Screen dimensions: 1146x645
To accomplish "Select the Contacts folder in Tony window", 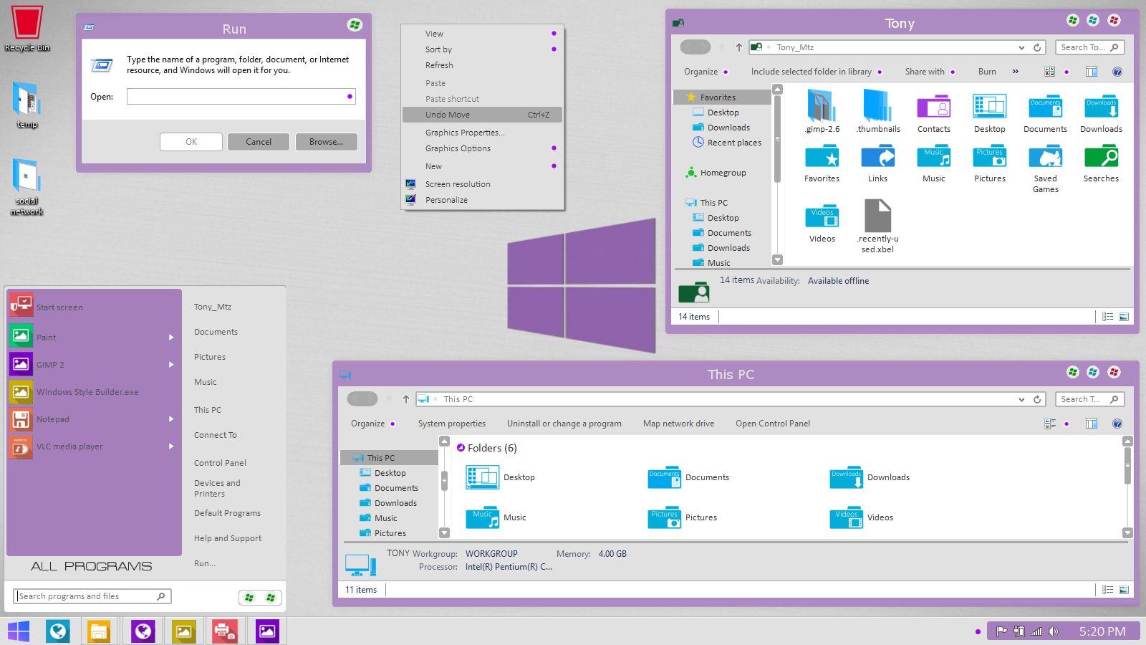I will pos(934,113).
